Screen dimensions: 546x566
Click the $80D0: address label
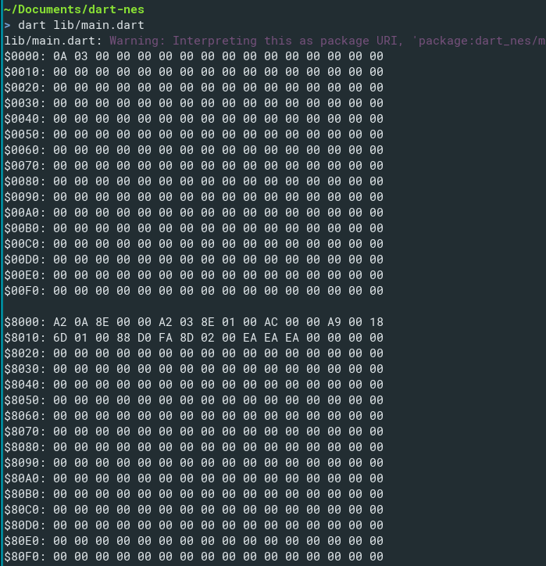(x=25, y=525)
